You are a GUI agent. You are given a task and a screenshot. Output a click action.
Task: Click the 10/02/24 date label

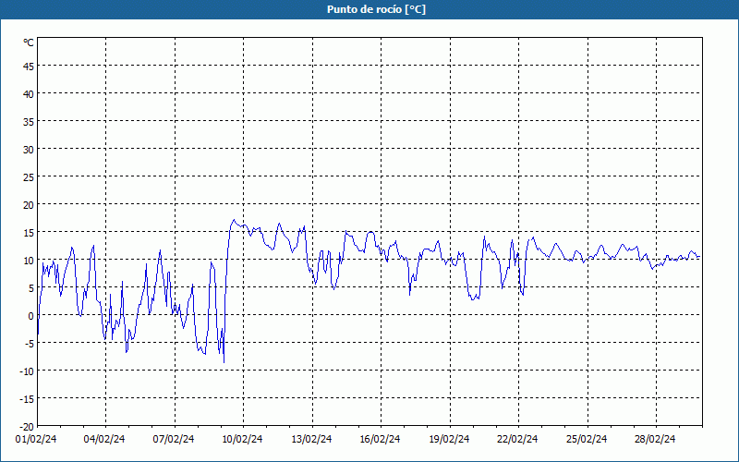242,440
